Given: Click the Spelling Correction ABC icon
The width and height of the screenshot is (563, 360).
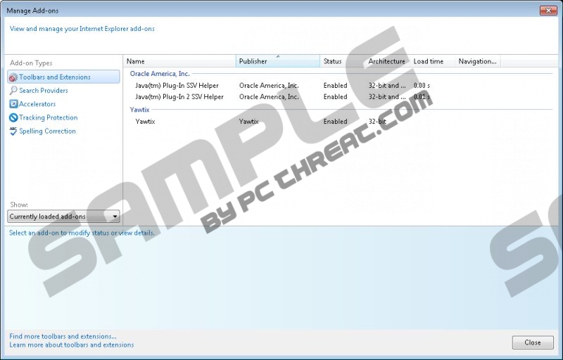Looking at the screenshot, I should [13, 131].
